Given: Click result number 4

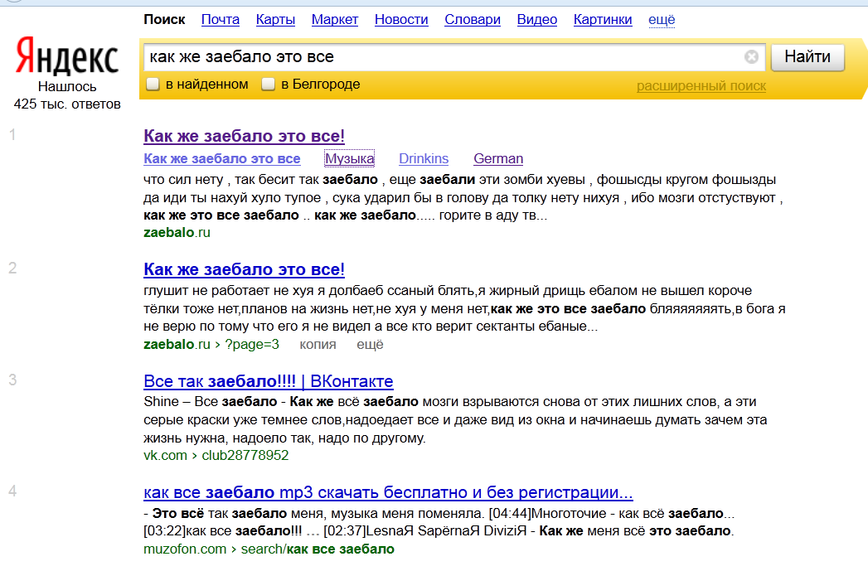Looking at the screenshot, I should click(x=12, y=491).
